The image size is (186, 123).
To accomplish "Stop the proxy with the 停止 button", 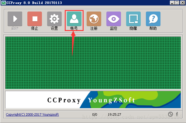I will [x=35, y=19].
